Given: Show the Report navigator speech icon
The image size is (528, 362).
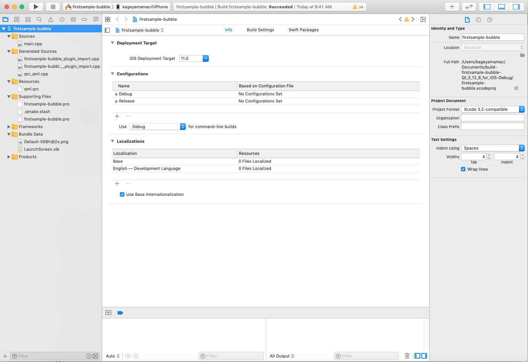Looking at the screenshot, I should click(x=96, y=19).
